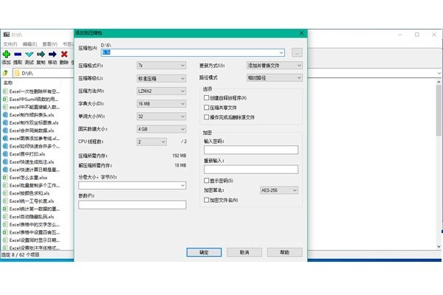
Task: Click the 确定 (OK) button
Action: click(x=204, y=251)
